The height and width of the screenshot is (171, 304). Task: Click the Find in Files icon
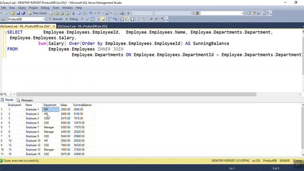pos(197,13)
